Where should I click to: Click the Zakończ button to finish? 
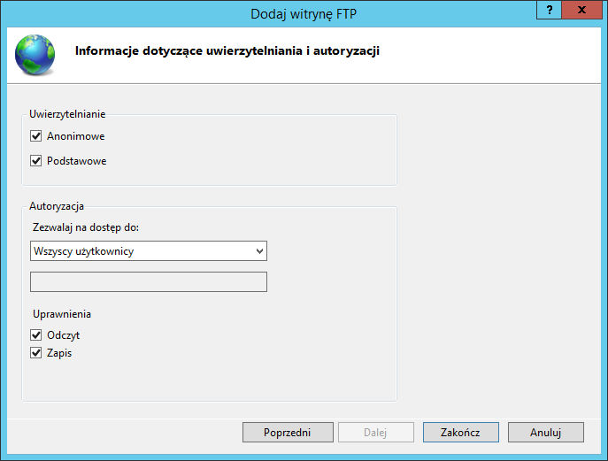coord(461,433)
